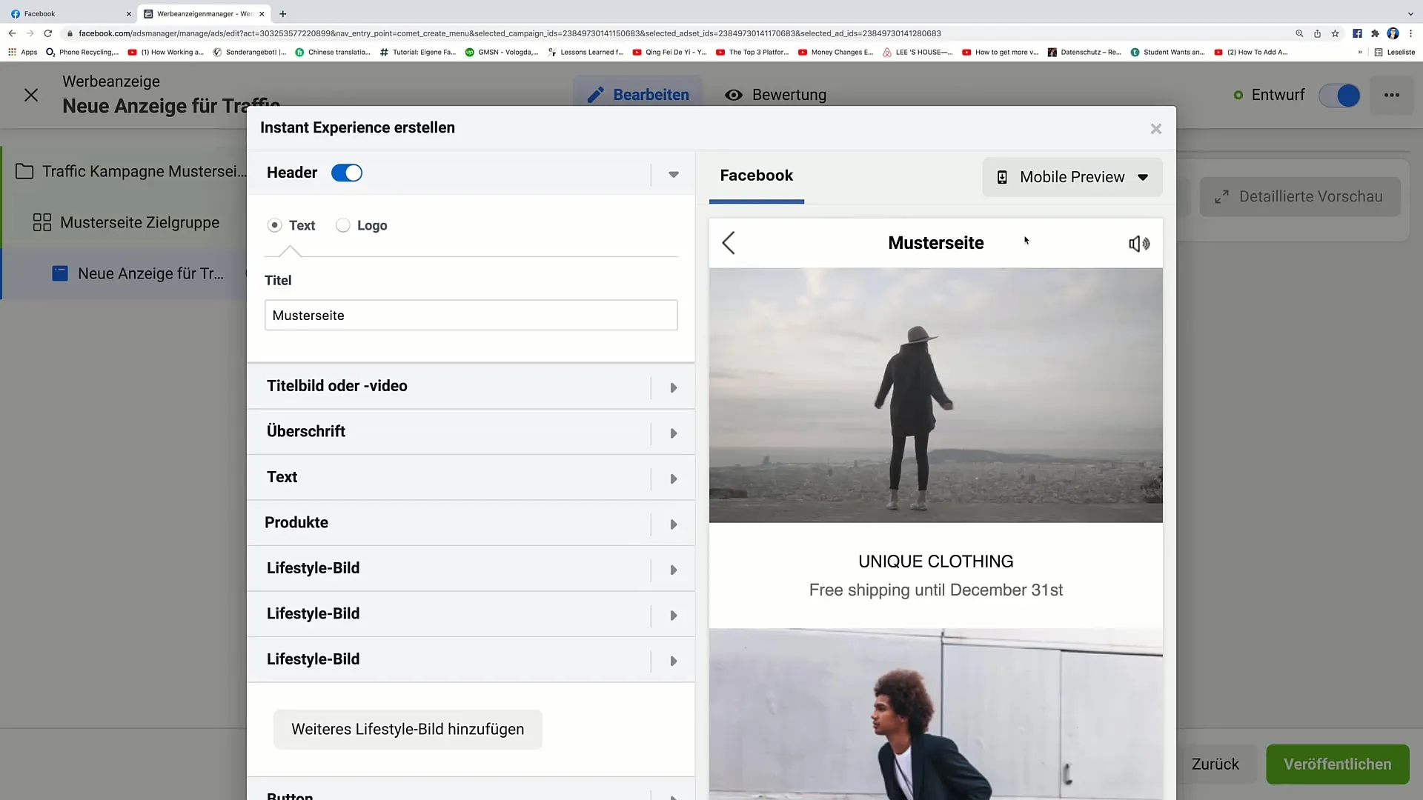Open the Facebook extension icon in toolbar
Viewport: 1423px width, 800px height.
(x=1357, y=33)
